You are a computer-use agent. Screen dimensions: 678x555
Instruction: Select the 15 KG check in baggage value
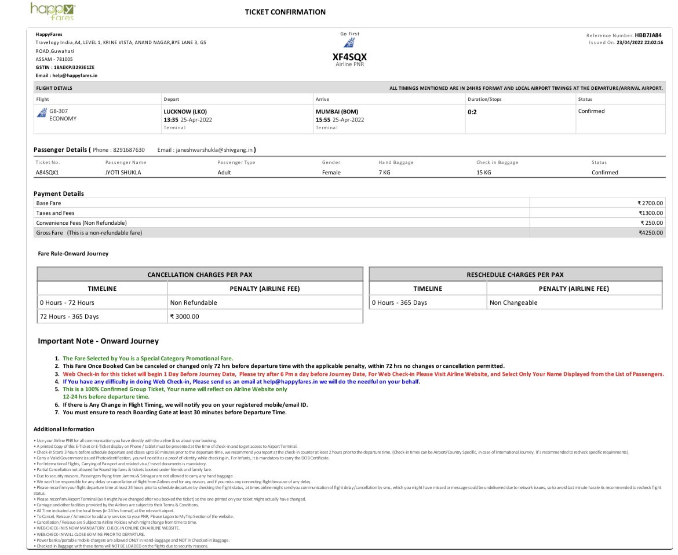(483, 173)
